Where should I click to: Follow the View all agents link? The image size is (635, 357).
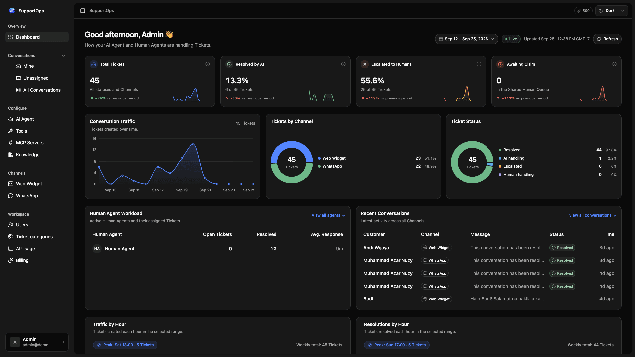(328, 215)
